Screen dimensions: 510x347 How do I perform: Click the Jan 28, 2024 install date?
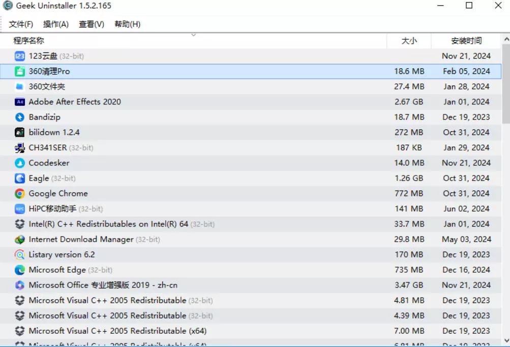[466, 86]
